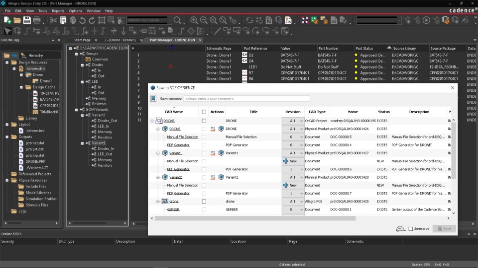The width and height of the screenshot is (478, 268).
Task: Click the structure action icon in DRONE Physical Product row
Action: [213, 129]
